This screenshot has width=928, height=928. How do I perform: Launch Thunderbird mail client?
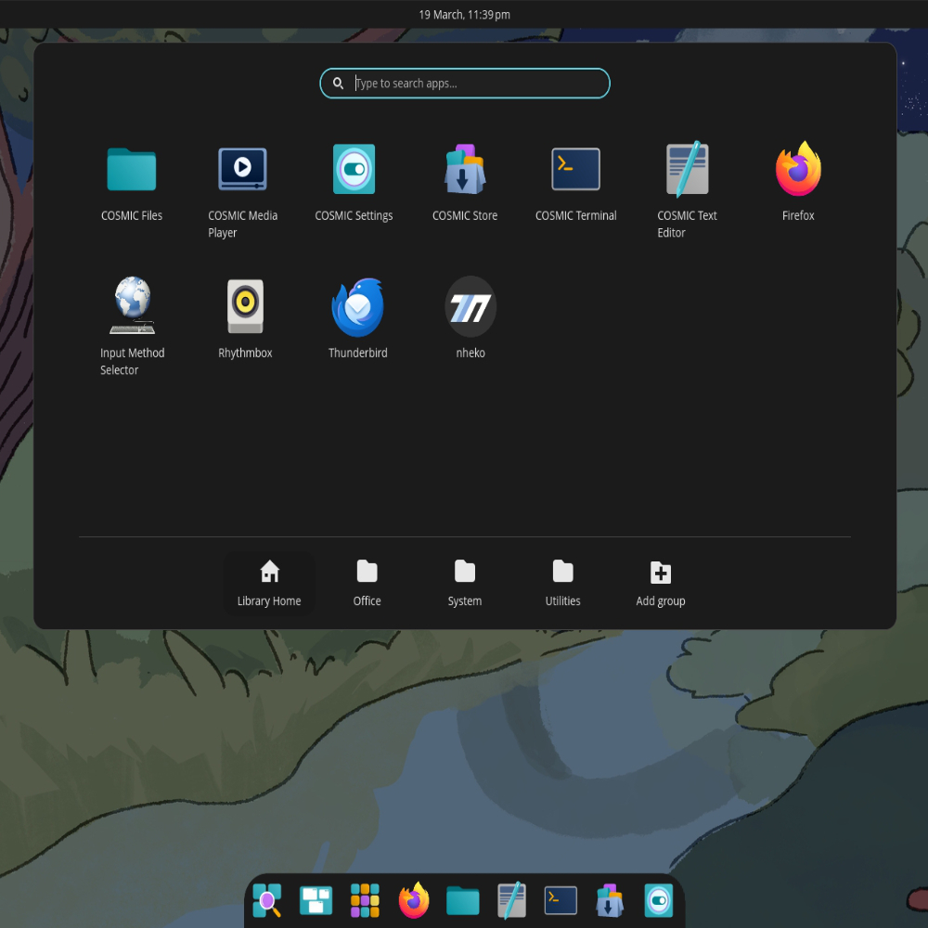[357, 319]
